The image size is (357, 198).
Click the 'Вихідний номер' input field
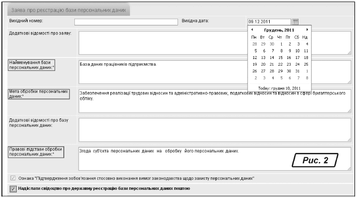(x=123, y=22)
